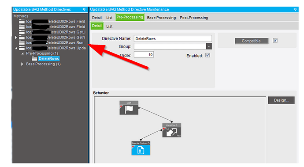Viewport: 304px width, 167px height.
Task: Switch to the Base Processing tab
Action: tap(161, 18)
